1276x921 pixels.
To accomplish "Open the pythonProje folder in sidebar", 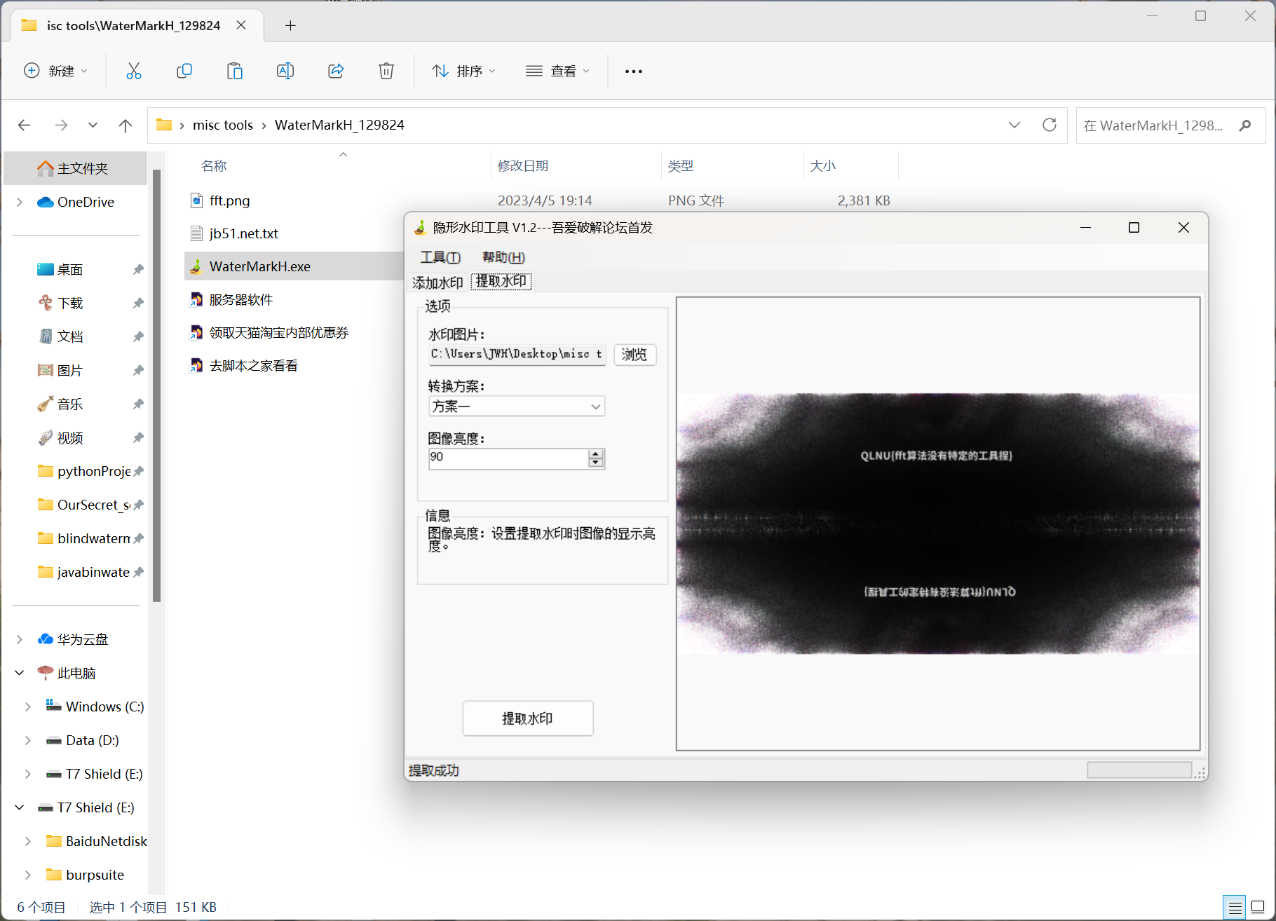I will pyautogui.click(x=84, y=471).
